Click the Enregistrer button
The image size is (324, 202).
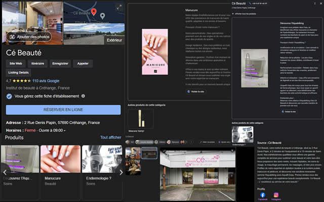click(x=60, y=64)
